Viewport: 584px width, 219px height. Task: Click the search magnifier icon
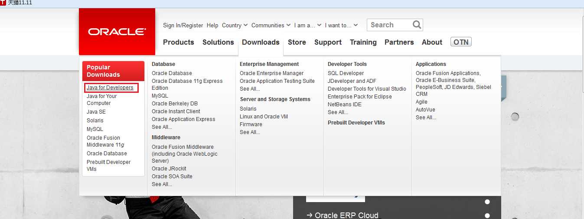[x=417, y=25]
